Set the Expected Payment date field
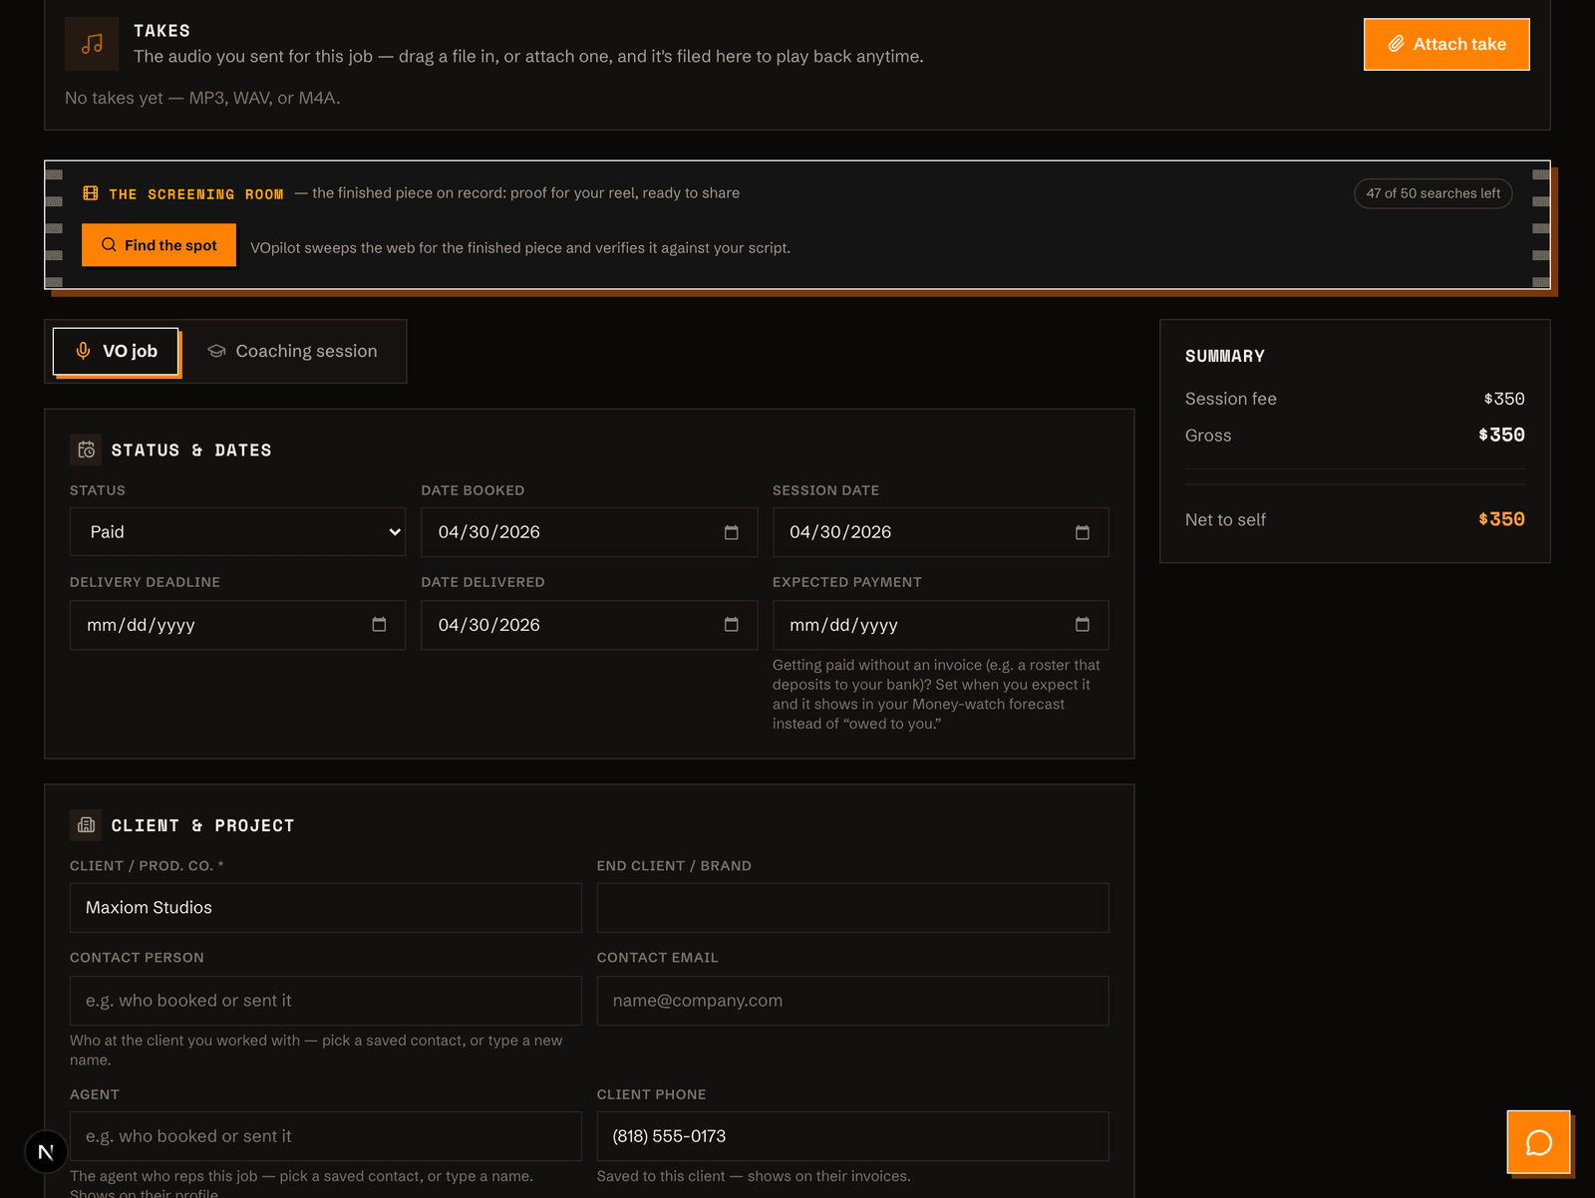1595x1198 pixels. (940, 625)
